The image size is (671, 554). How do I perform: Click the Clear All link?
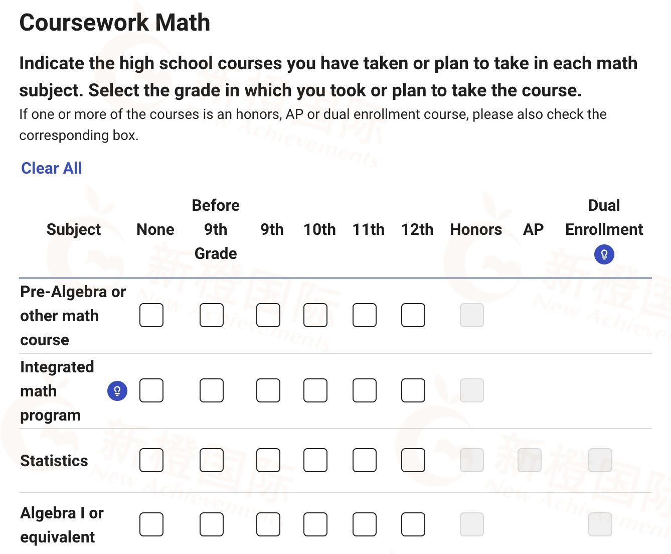click(52, 168)
